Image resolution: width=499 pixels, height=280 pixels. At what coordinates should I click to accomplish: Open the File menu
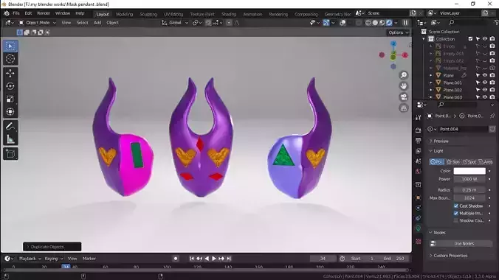click(16, 13)
